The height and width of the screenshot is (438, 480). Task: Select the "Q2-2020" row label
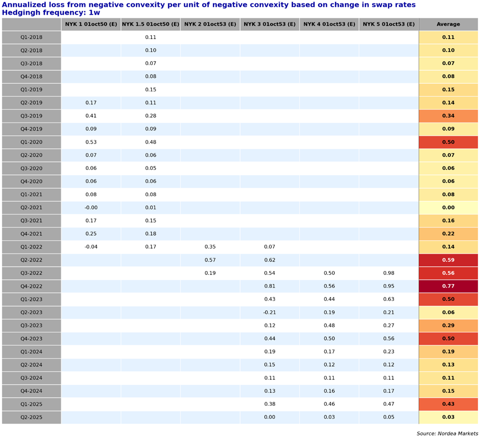pyautogui.click(x=32, y=155)
